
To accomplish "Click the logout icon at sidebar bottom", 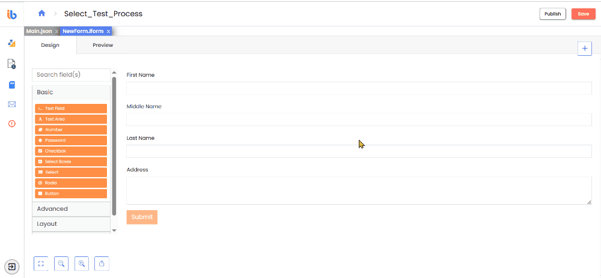I will pos(12,267).
